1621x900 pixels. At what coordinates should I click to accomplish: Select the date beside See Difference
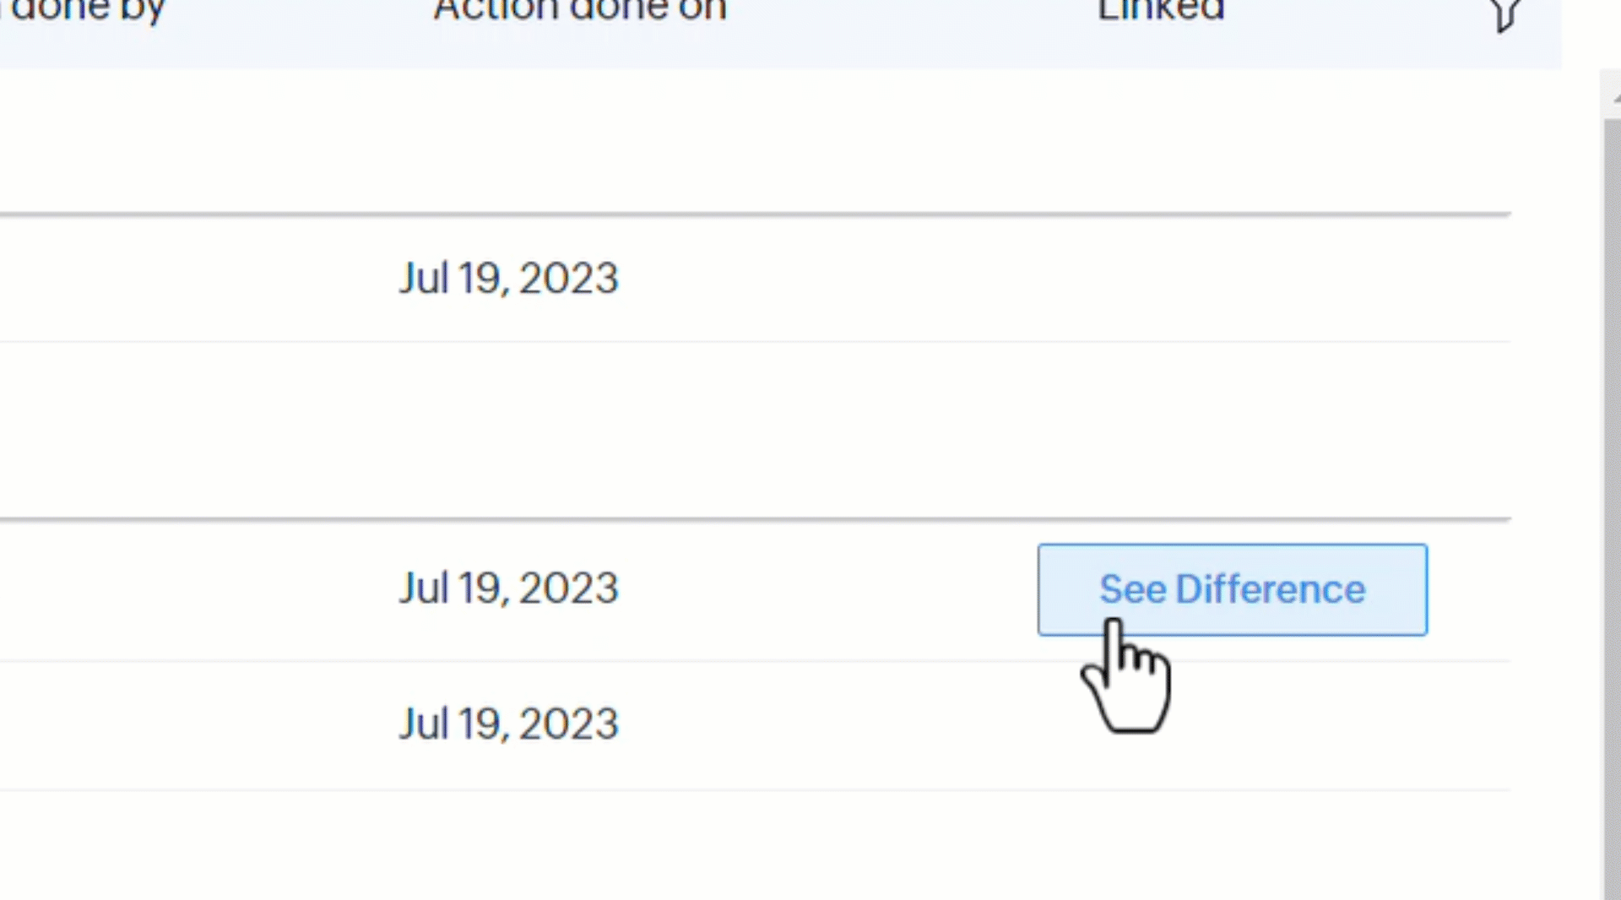pos(508,588)
